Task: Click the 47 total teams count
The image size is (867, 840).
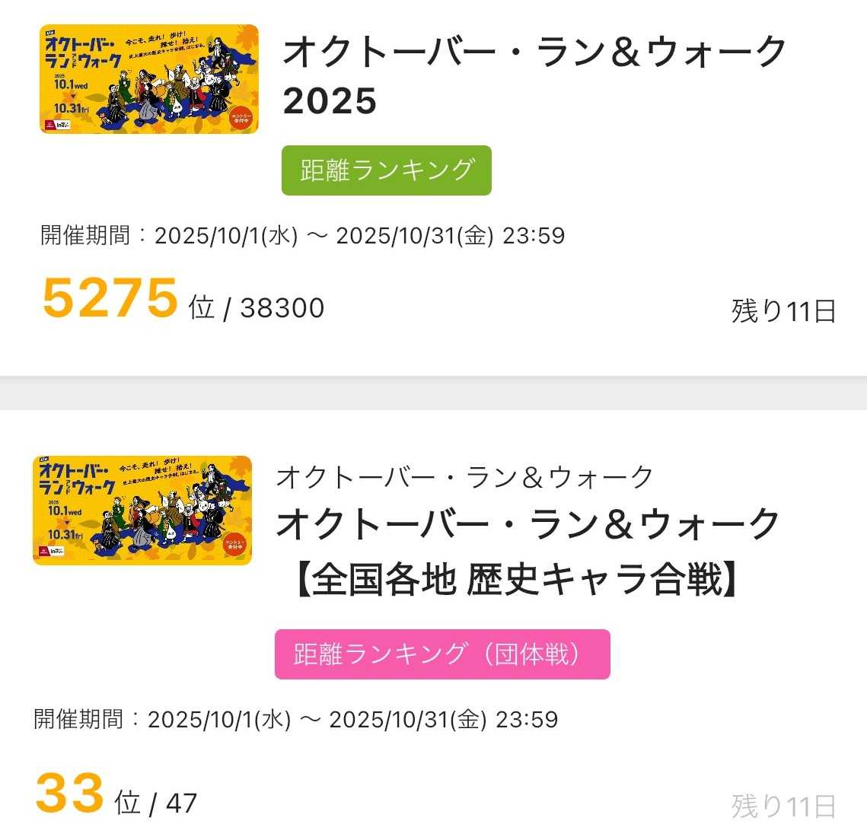Action: 181,803
